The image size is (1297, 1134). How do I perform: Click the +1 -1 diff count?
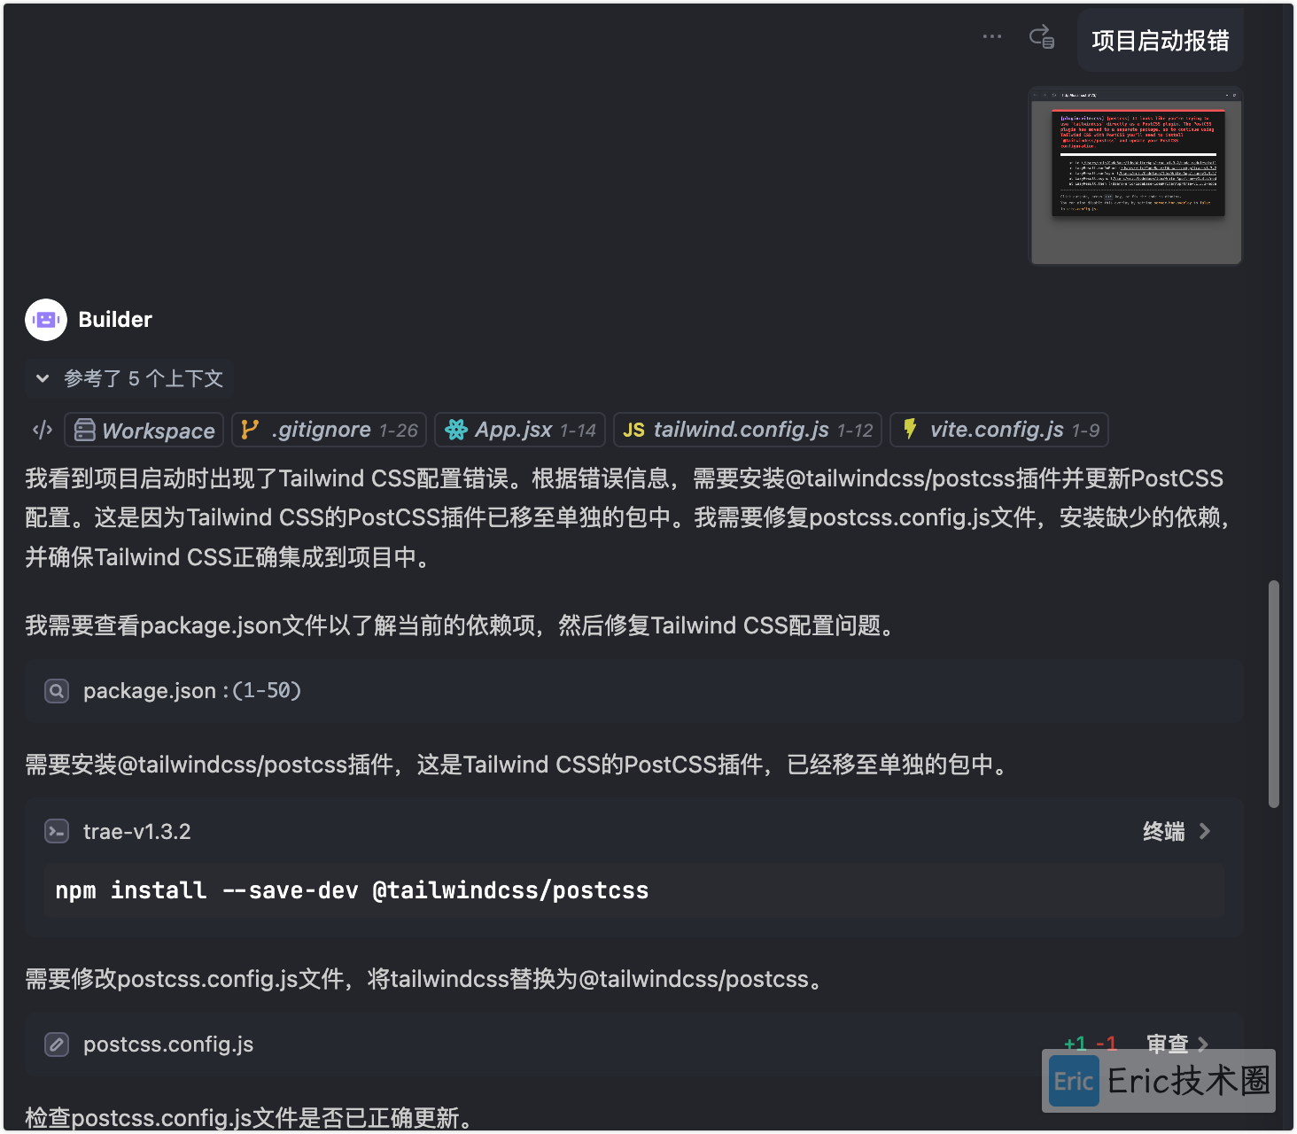click(1091, 1044)
